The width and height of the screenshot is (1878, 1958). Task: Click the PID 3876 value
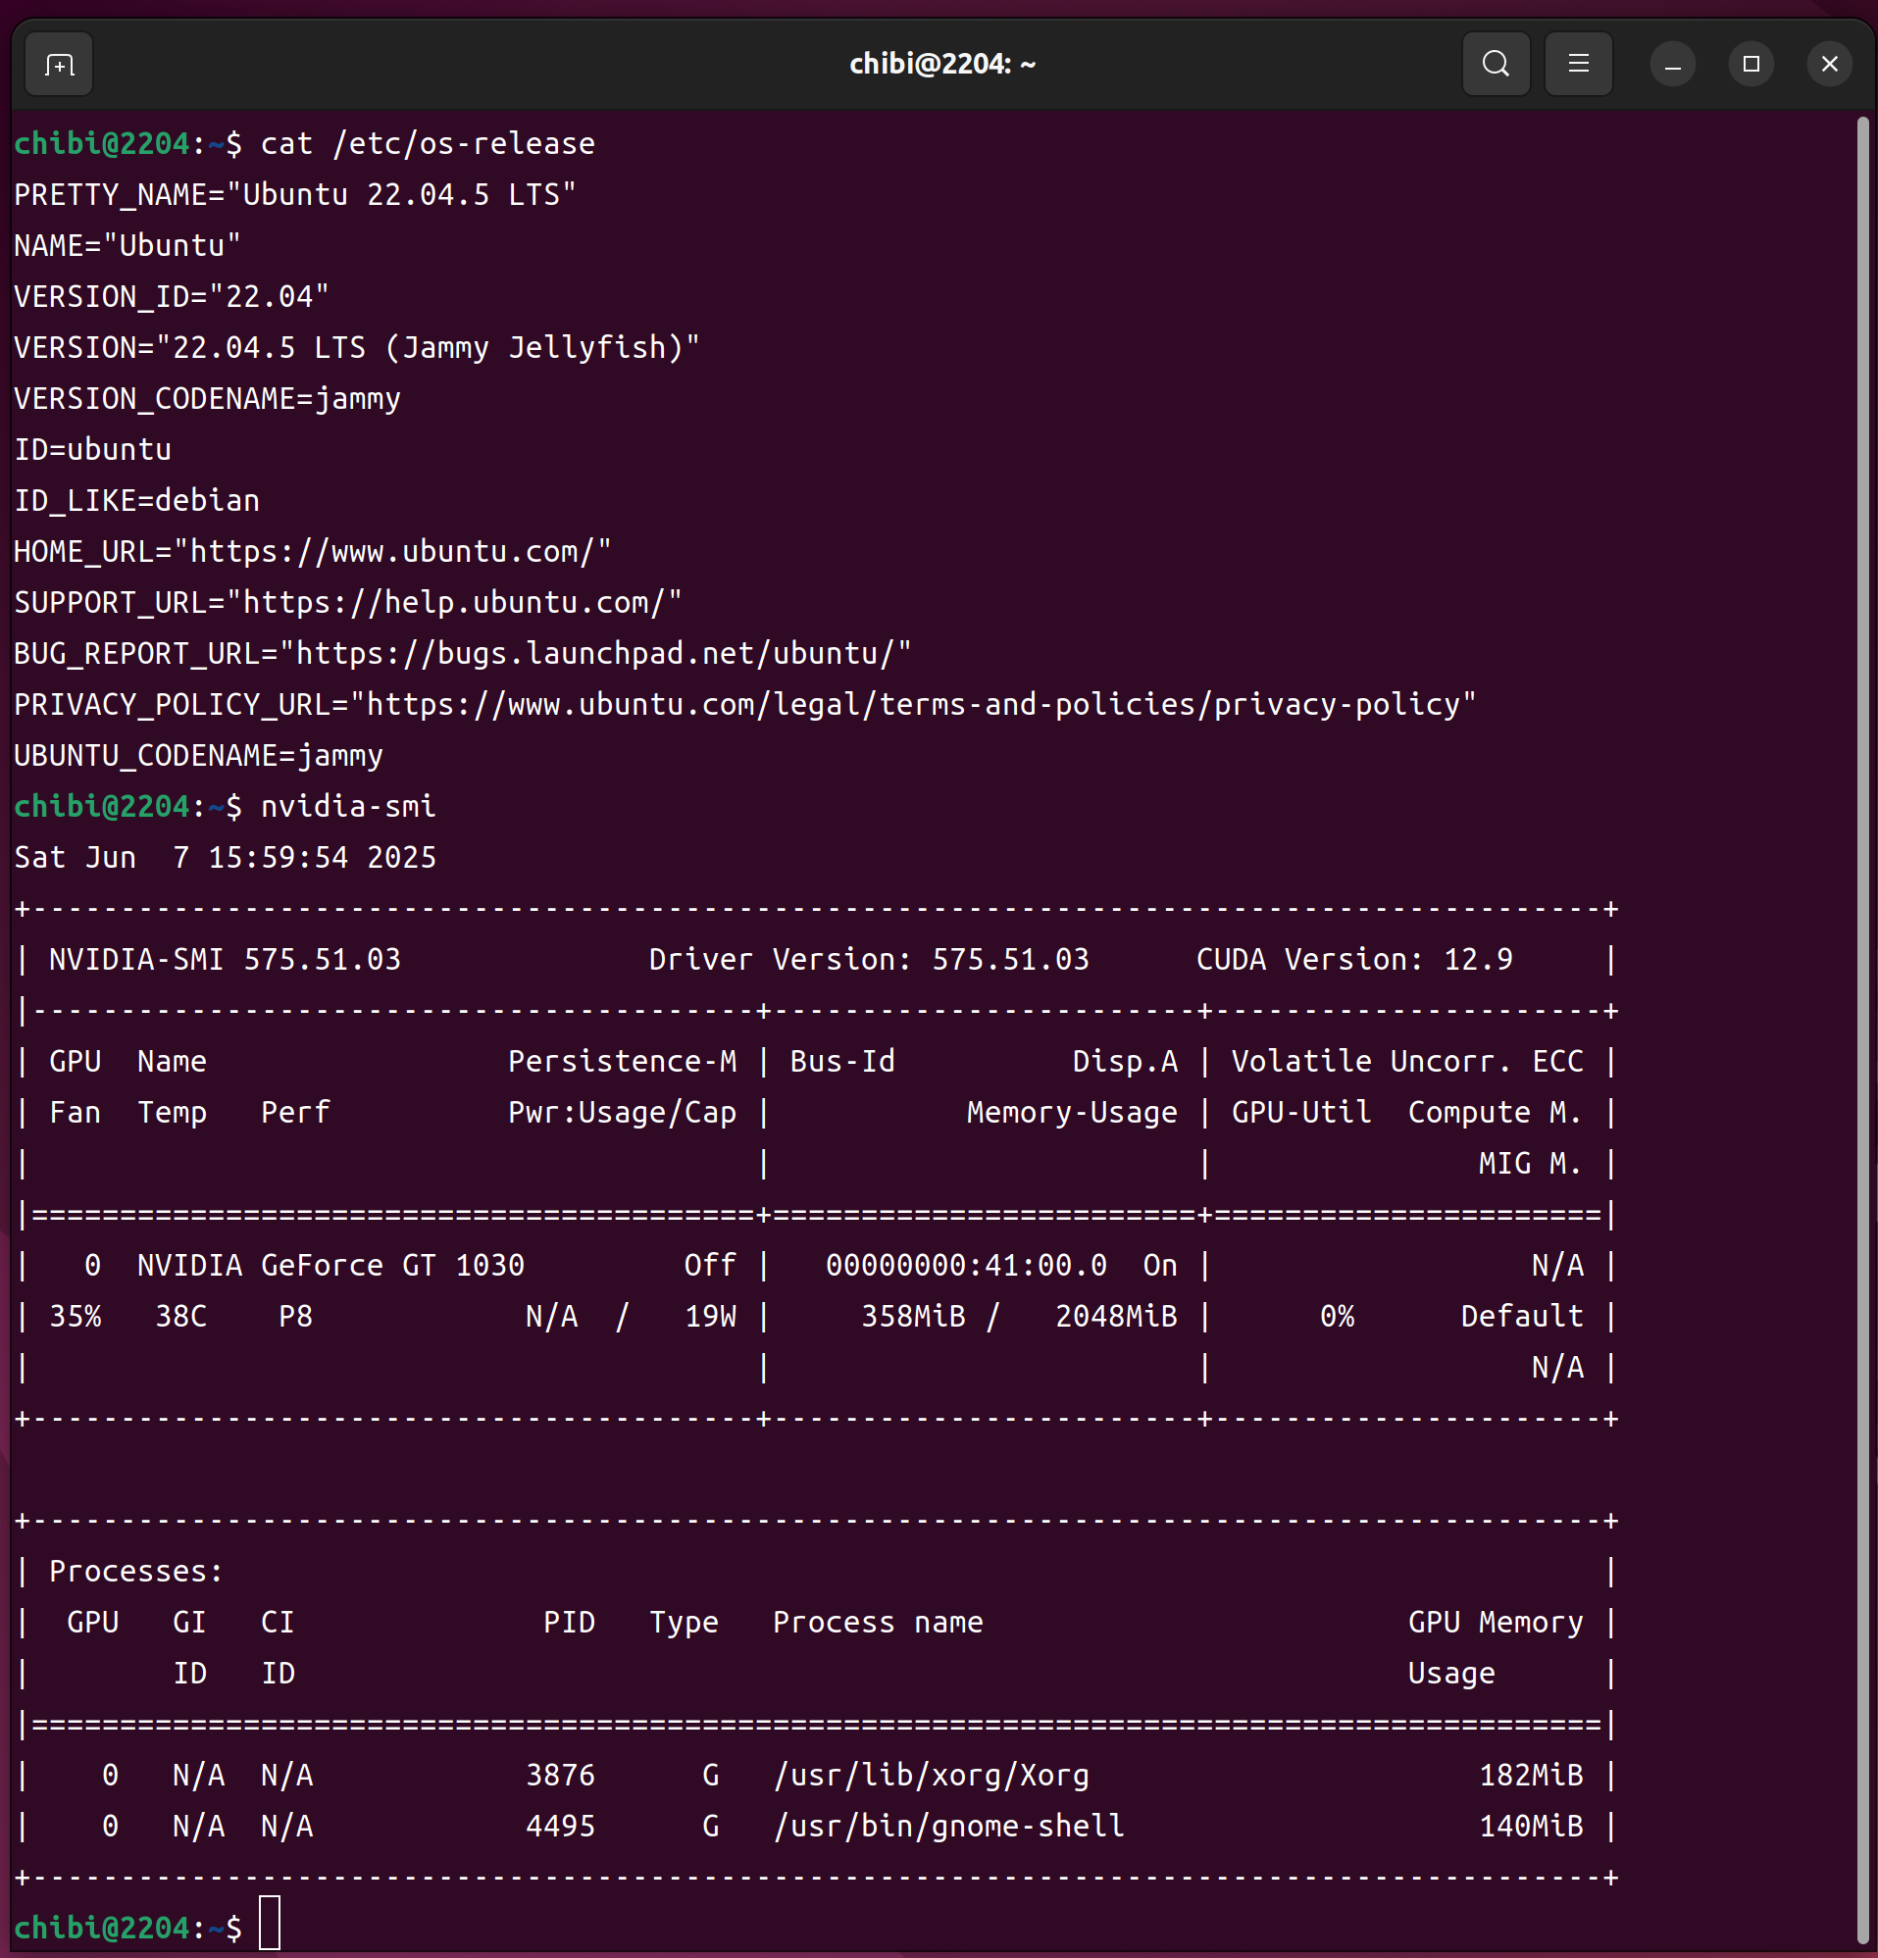560,1776
